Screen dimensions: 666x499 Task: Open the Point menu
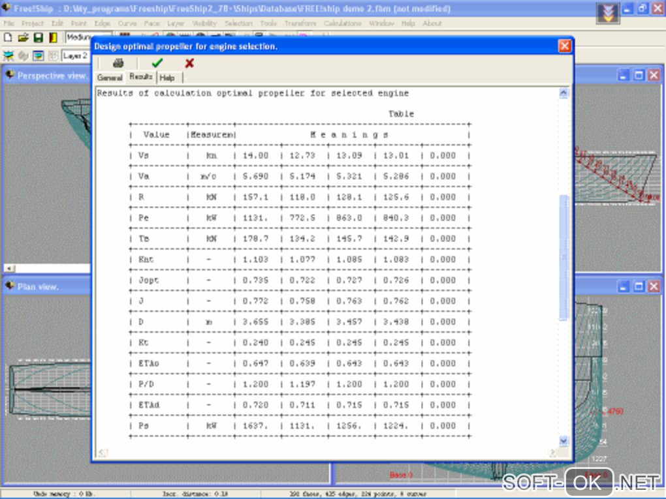click(78, 23)
